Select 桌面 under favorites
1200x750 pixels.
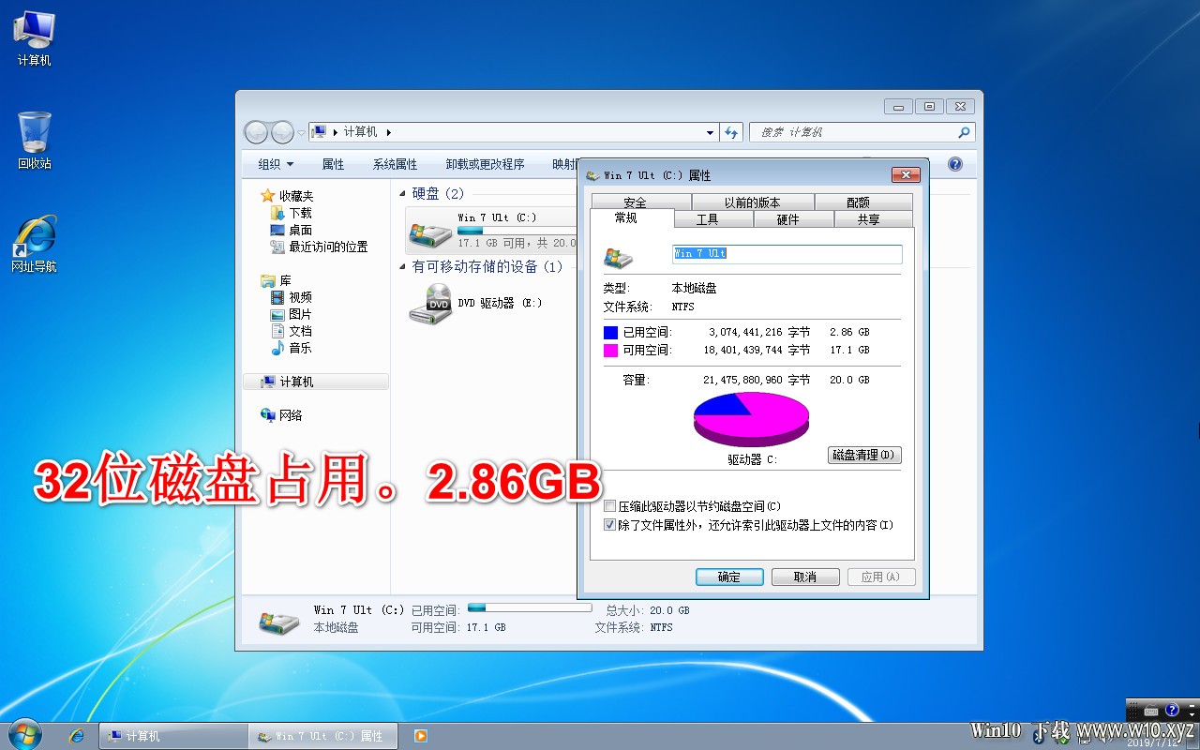pos(292,230)
